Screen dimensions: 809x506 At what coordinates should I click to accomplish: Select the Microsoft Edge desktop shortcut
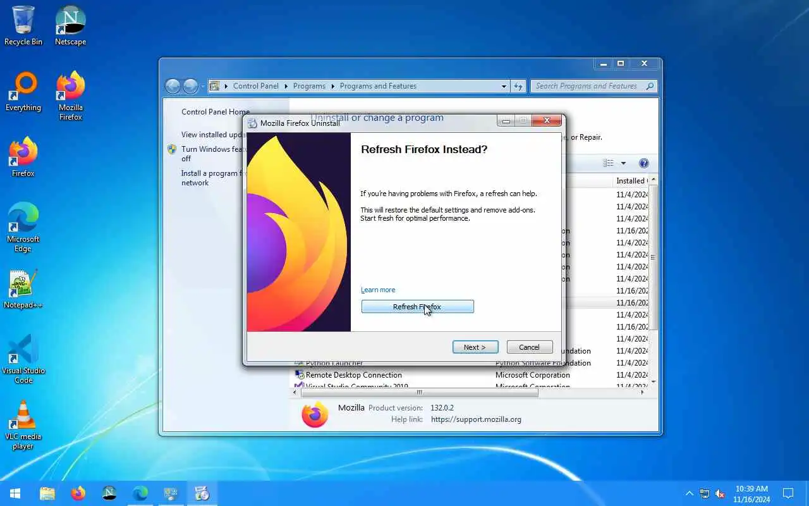pos(23,228)
